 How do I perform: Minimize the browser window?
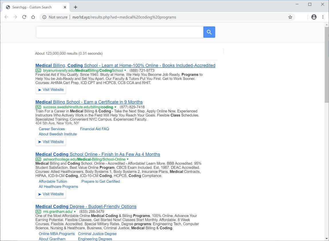[297, 4]
